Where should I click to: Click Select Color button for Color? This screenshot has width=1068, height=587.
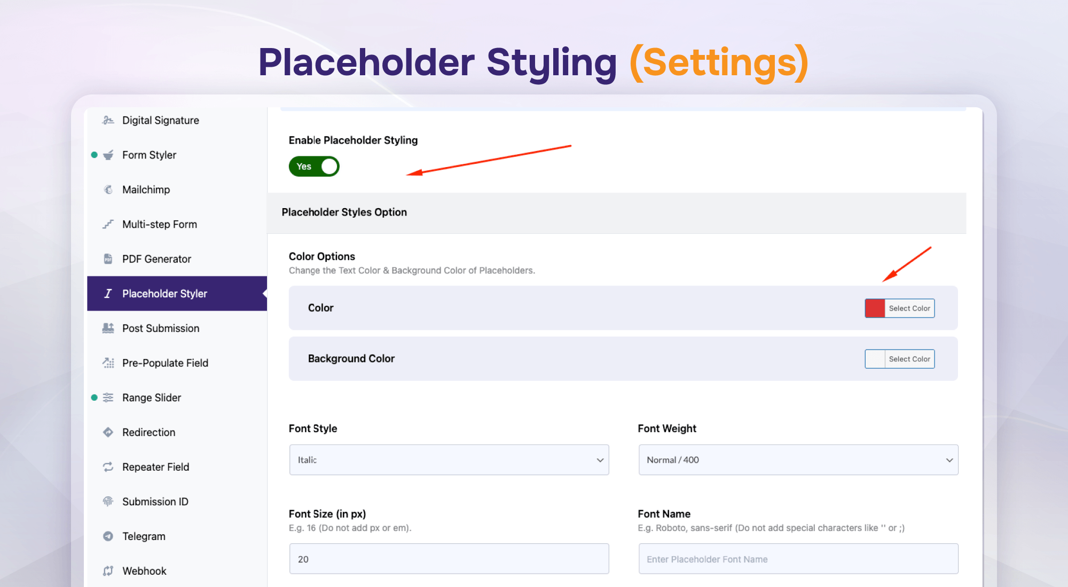coord(909,308)
